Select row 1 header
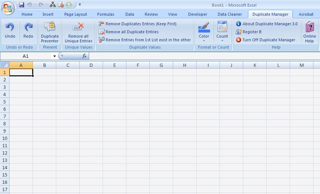The image size is (320, 194). pyautogui.click(x=5, y=72)
